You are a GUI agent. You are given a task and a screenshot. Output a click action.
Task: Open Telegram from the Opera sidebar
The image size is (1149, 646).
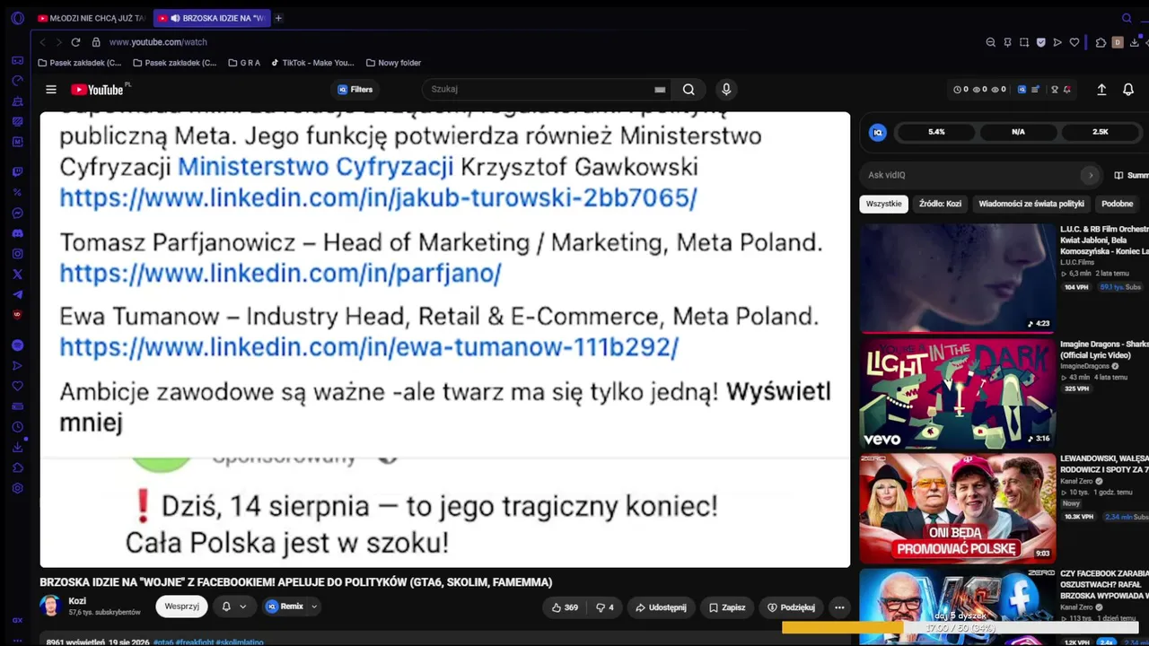[17, 294]
